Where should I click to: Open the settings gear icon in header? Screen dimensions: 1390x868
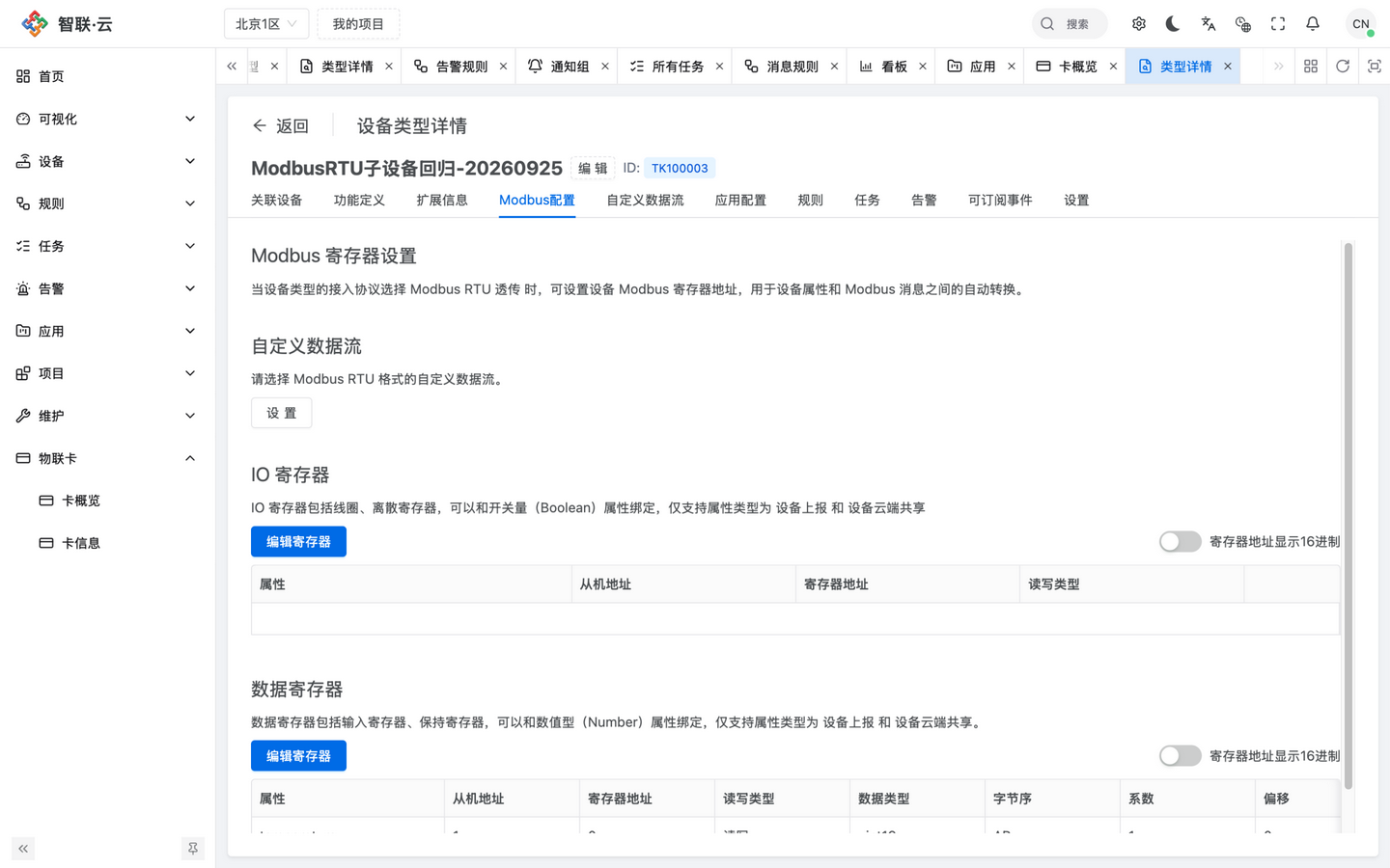[x=1139, y=24]
